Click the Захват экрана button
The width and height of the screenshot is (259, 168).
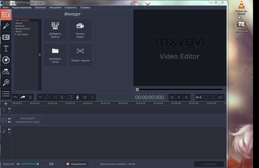point(80,55)
